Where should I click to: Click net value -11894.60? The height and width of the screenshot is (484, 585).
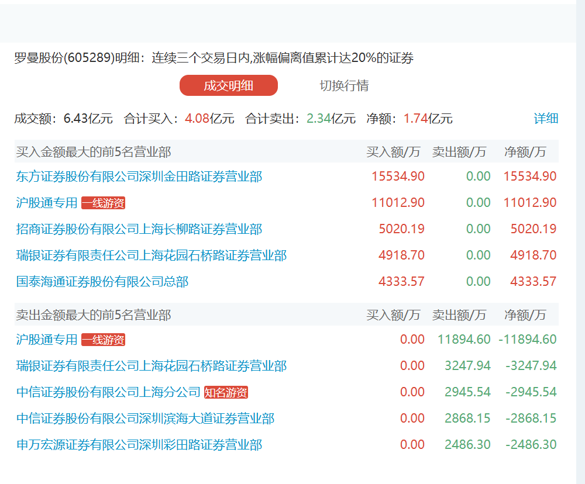[x=528, y=340]
